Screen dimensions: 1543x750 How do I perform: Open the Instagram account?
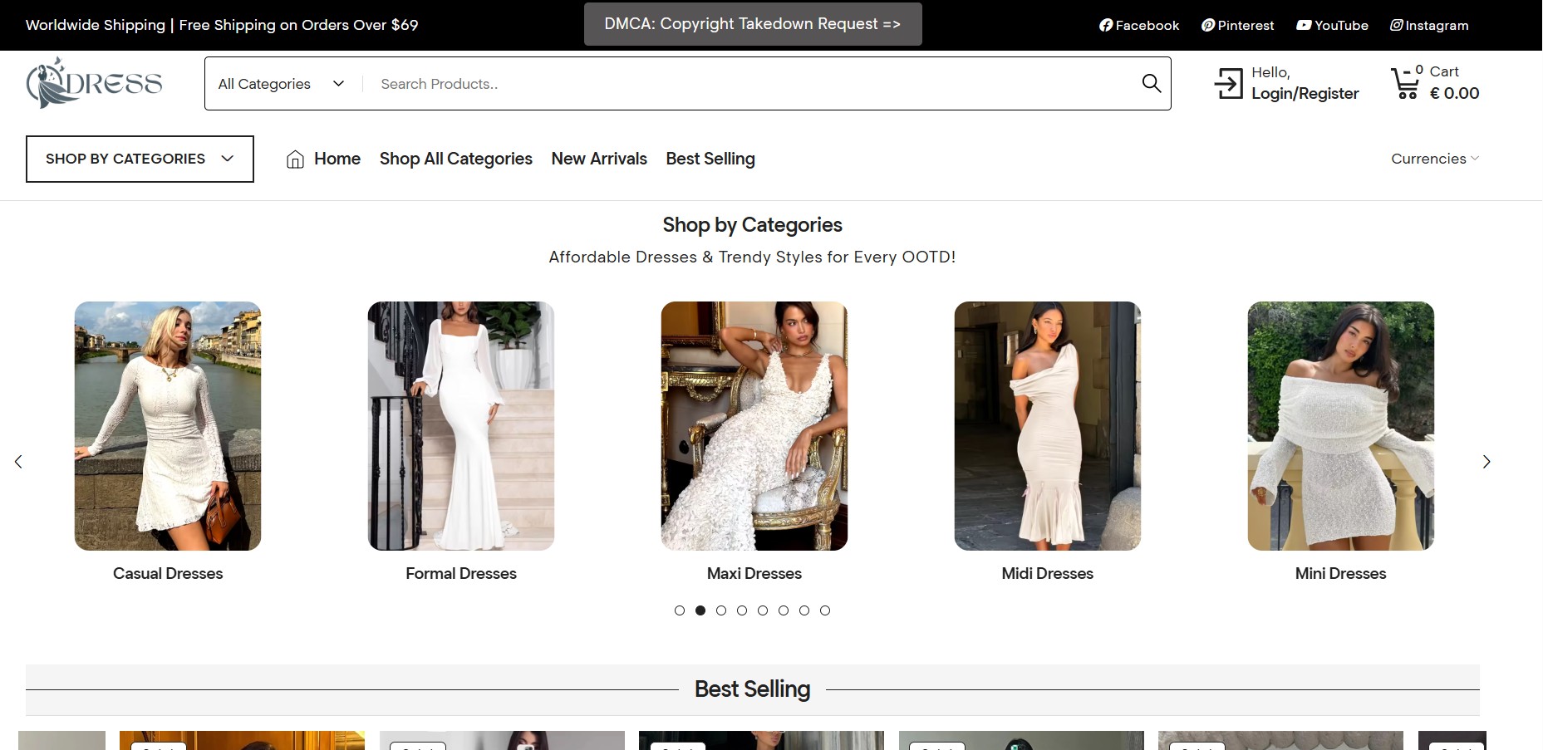click(x=1428, y=25)
